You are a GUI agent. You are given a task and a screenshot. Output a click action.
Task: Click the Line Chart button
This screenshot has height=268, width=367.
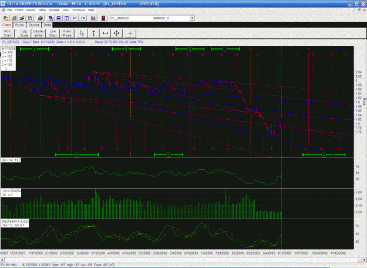53,33
